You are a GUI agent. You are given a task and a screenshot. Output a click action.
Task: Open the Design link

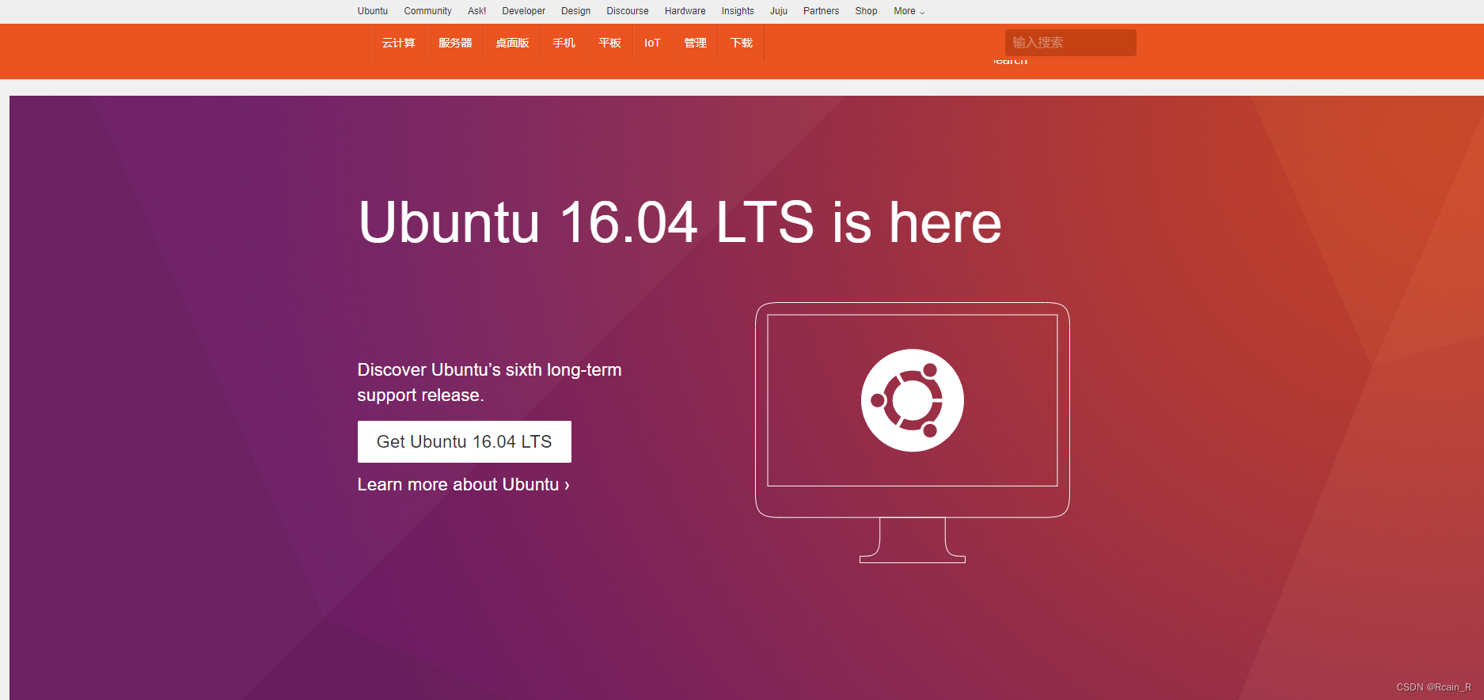coord(575,11)
